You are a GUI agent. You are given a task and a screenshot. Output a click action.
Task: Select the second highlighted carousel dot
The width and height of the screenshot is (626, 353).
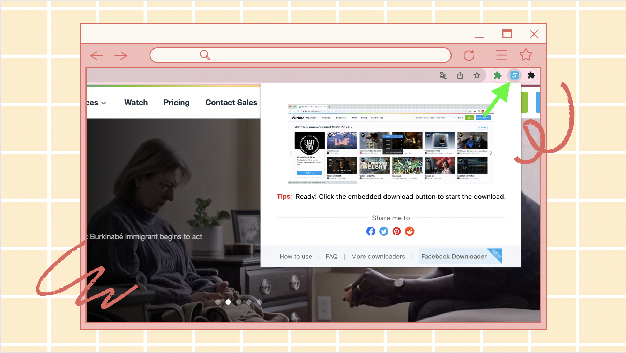[x=228, y=302]
